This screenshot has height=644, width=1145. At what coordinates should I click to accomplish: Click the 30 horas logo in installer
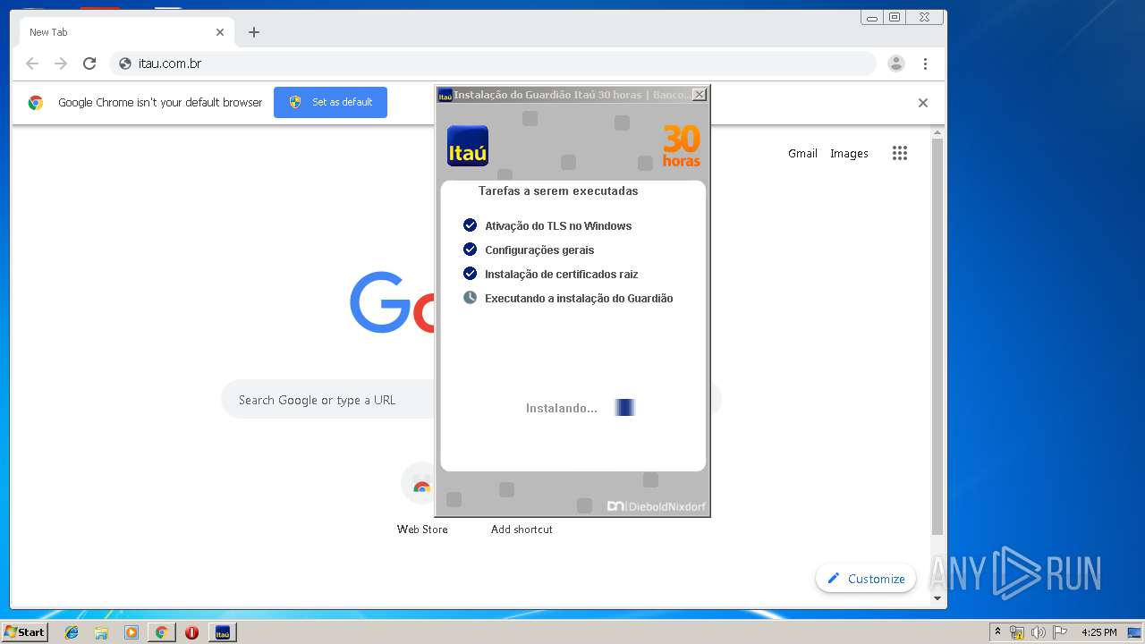[681, 146]
